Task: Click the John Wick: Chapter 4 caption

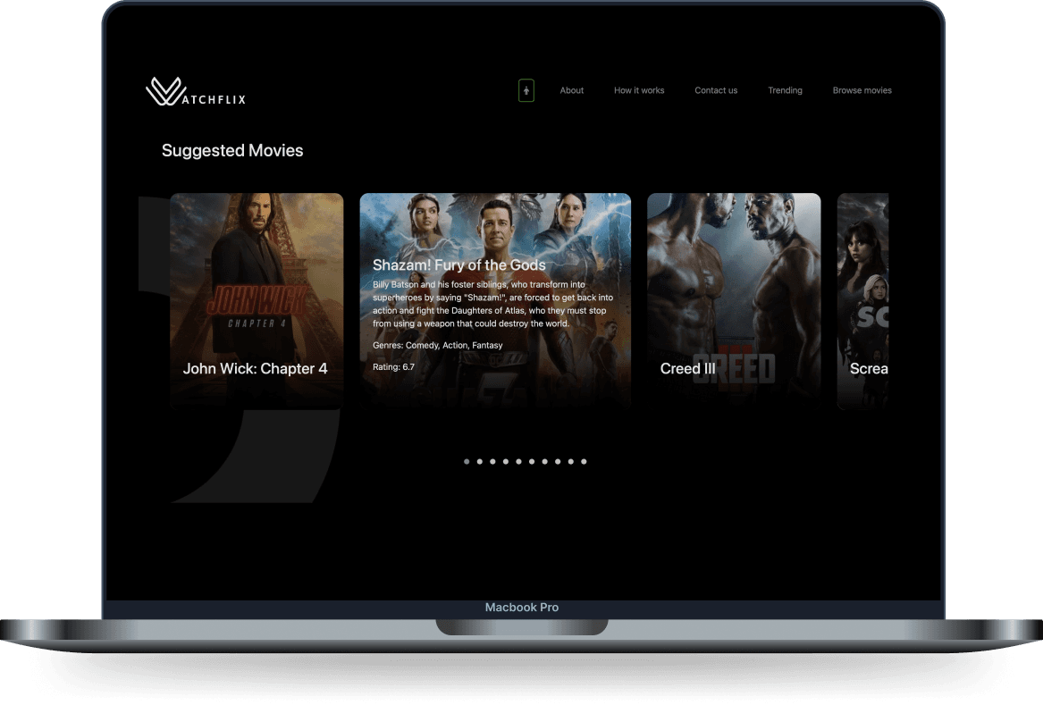Action: [x=256, y=368]
